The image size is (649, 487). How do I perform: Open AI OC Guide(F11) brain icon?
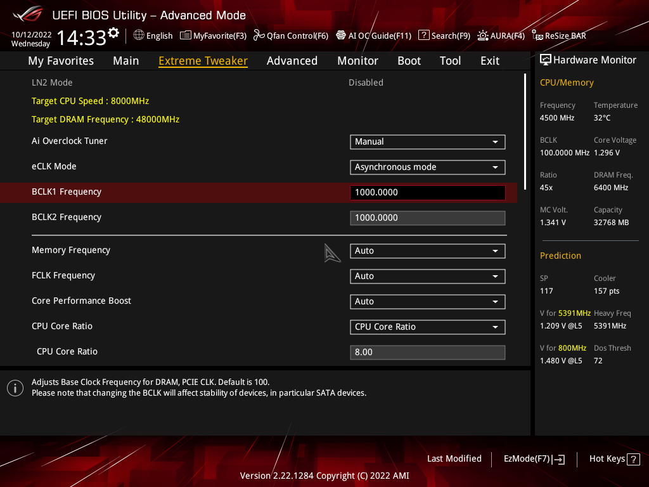tap(340, 36)
